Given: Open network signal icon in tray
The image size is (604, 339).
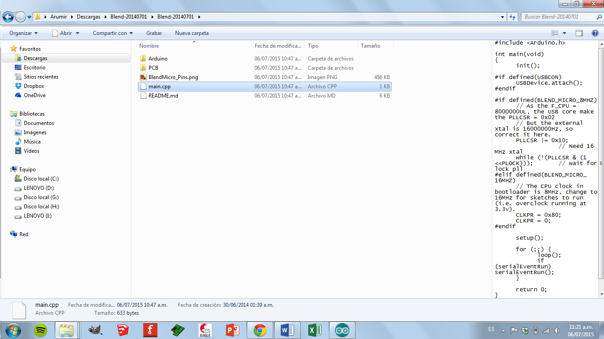Looking at the screenshot, I should pos(546,330).
